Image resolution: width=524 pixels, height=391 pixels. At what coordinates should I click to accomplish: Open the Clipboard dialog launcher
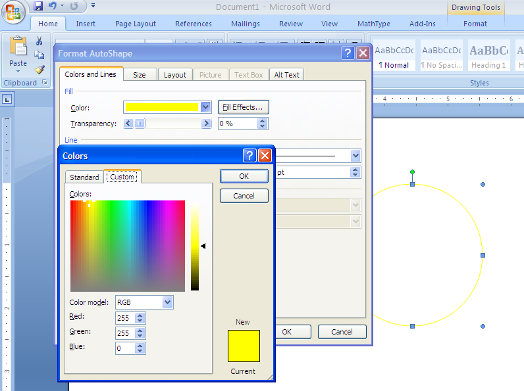[x=45, y=82]
